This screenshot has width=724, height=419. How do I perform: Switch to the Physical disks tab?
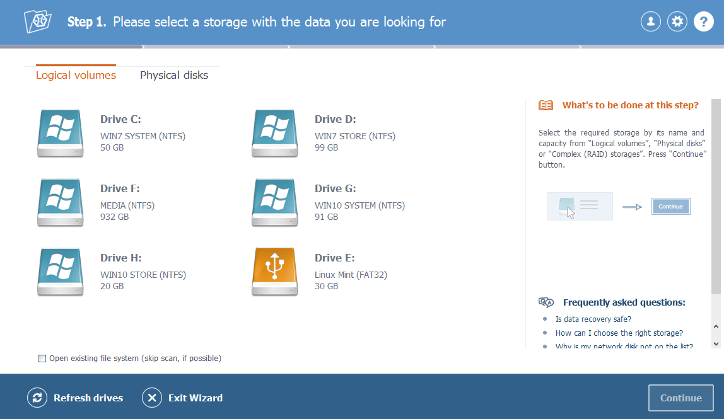coord(174,76)
